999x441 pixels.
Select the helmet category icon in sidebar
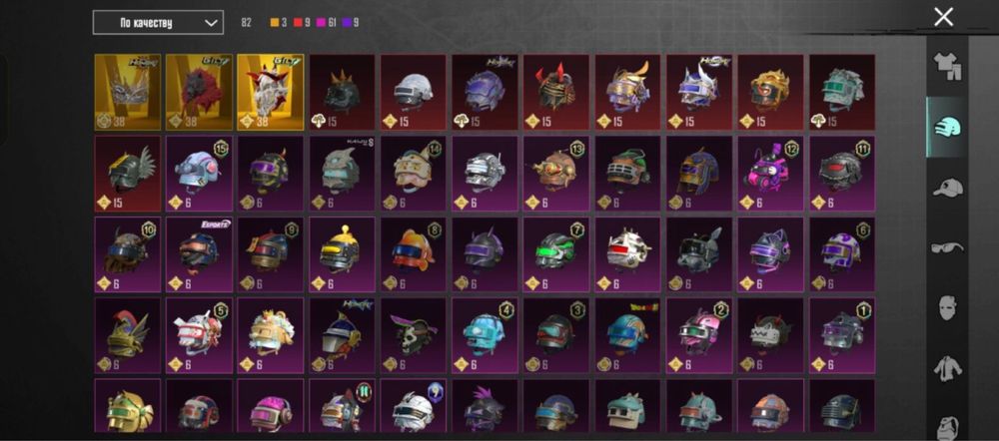pos(947,128)
